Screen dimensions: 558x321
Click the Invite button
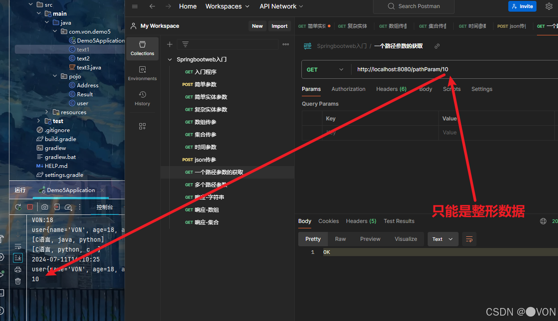coord(522,6)
